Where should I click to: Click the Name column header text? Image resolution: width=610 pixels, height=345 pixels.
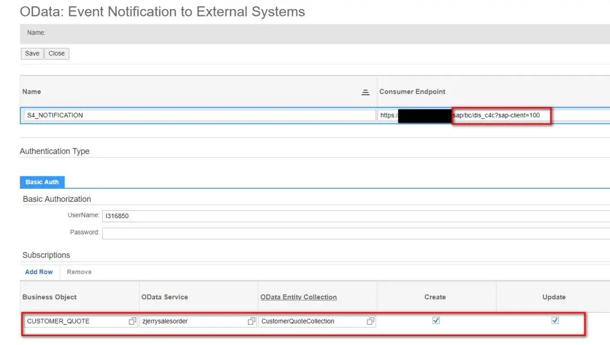(x=32, y=91)
